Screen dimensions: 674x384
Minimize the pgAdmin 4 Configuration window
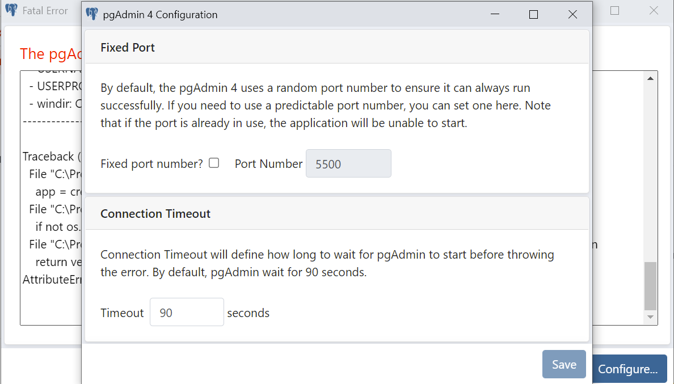(x=495, y=15)
